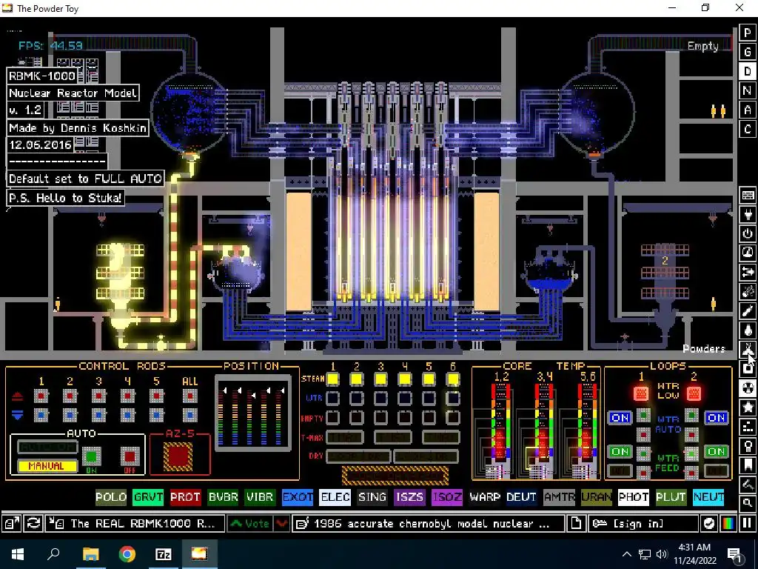Reload the simulation with refresh icon
Screen dimensions: 758x569
[33, 524]
